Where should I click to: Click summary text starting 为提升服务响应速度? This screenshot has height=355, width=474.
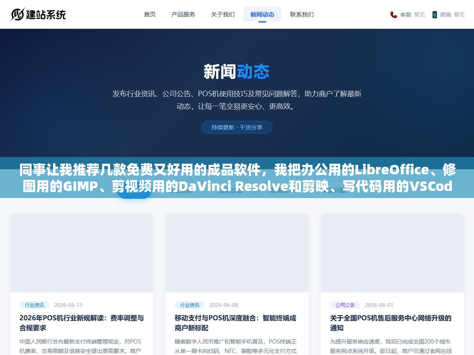point(391,346)
